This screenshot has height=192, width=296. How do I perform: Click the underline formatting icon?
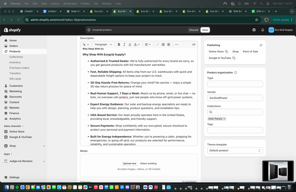[x=130, y=44]
